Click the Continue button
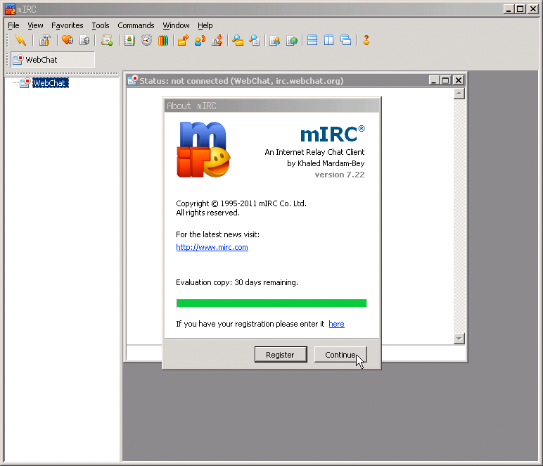The width and height of the screenshot is (543, 466). pyautogui.click(x=340, y=355)
